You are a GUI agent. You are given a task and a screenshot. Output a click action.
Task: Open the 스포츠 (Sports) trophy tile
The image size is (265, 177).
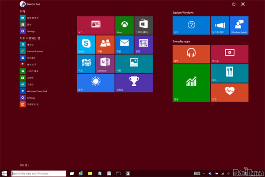point(134,83)
